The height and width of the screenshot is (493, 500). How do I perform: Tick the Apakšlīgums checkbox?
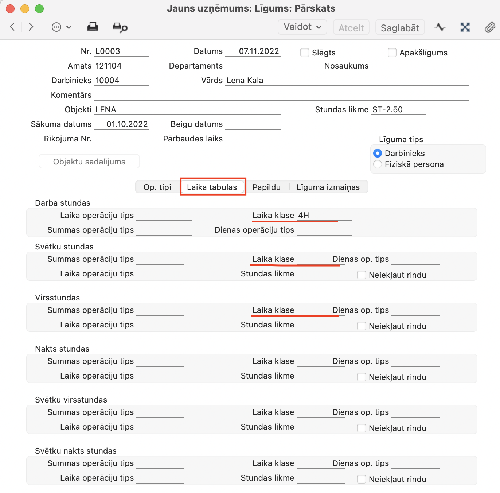392,53
